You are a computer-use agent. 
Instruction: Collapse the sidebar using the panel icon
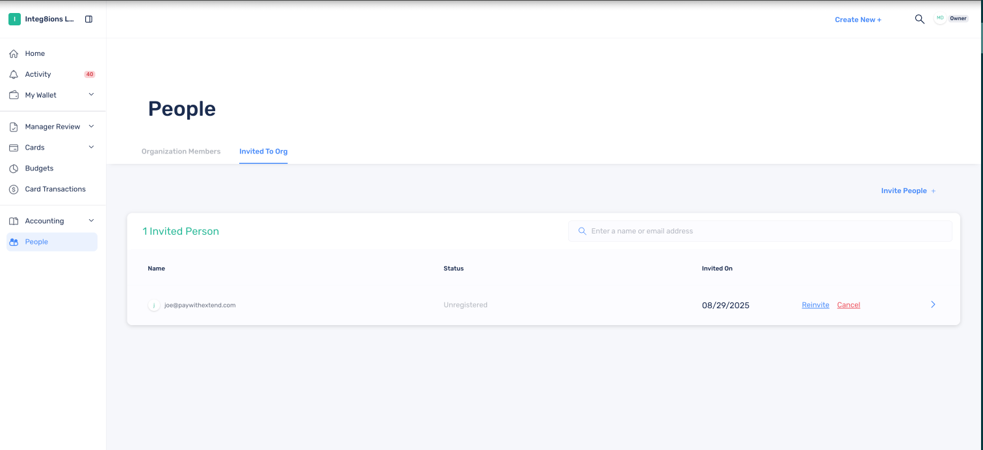89,20
